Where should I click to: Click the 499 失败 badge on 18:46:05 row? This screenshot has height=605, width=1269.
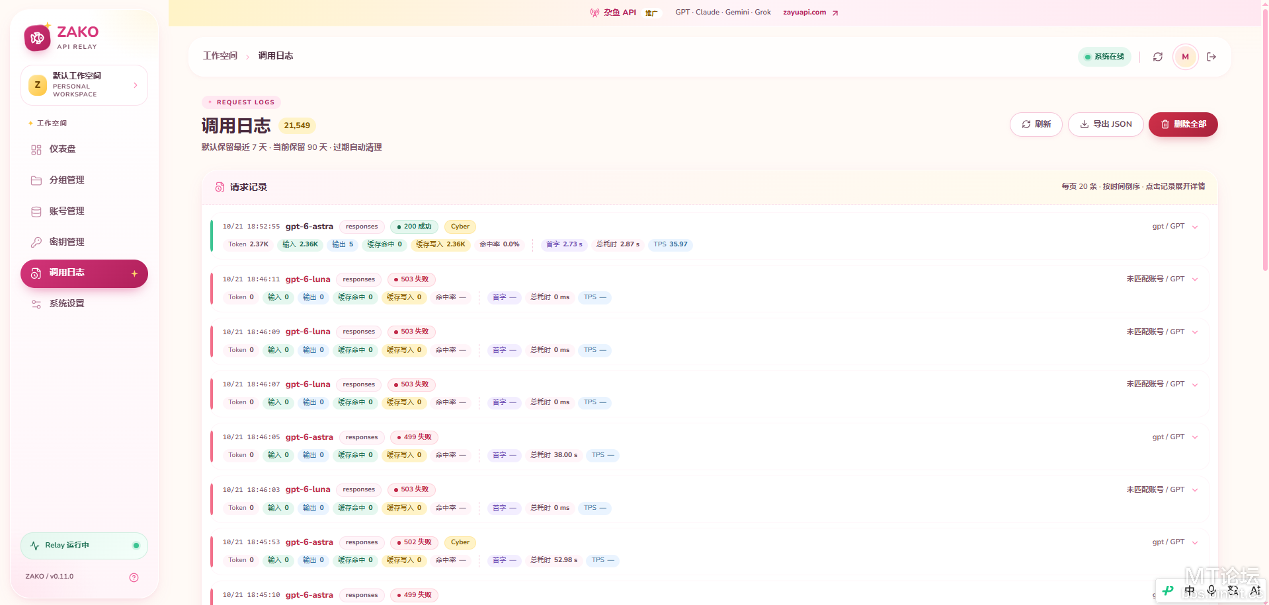pyautogui.click(x=414, y=437)
